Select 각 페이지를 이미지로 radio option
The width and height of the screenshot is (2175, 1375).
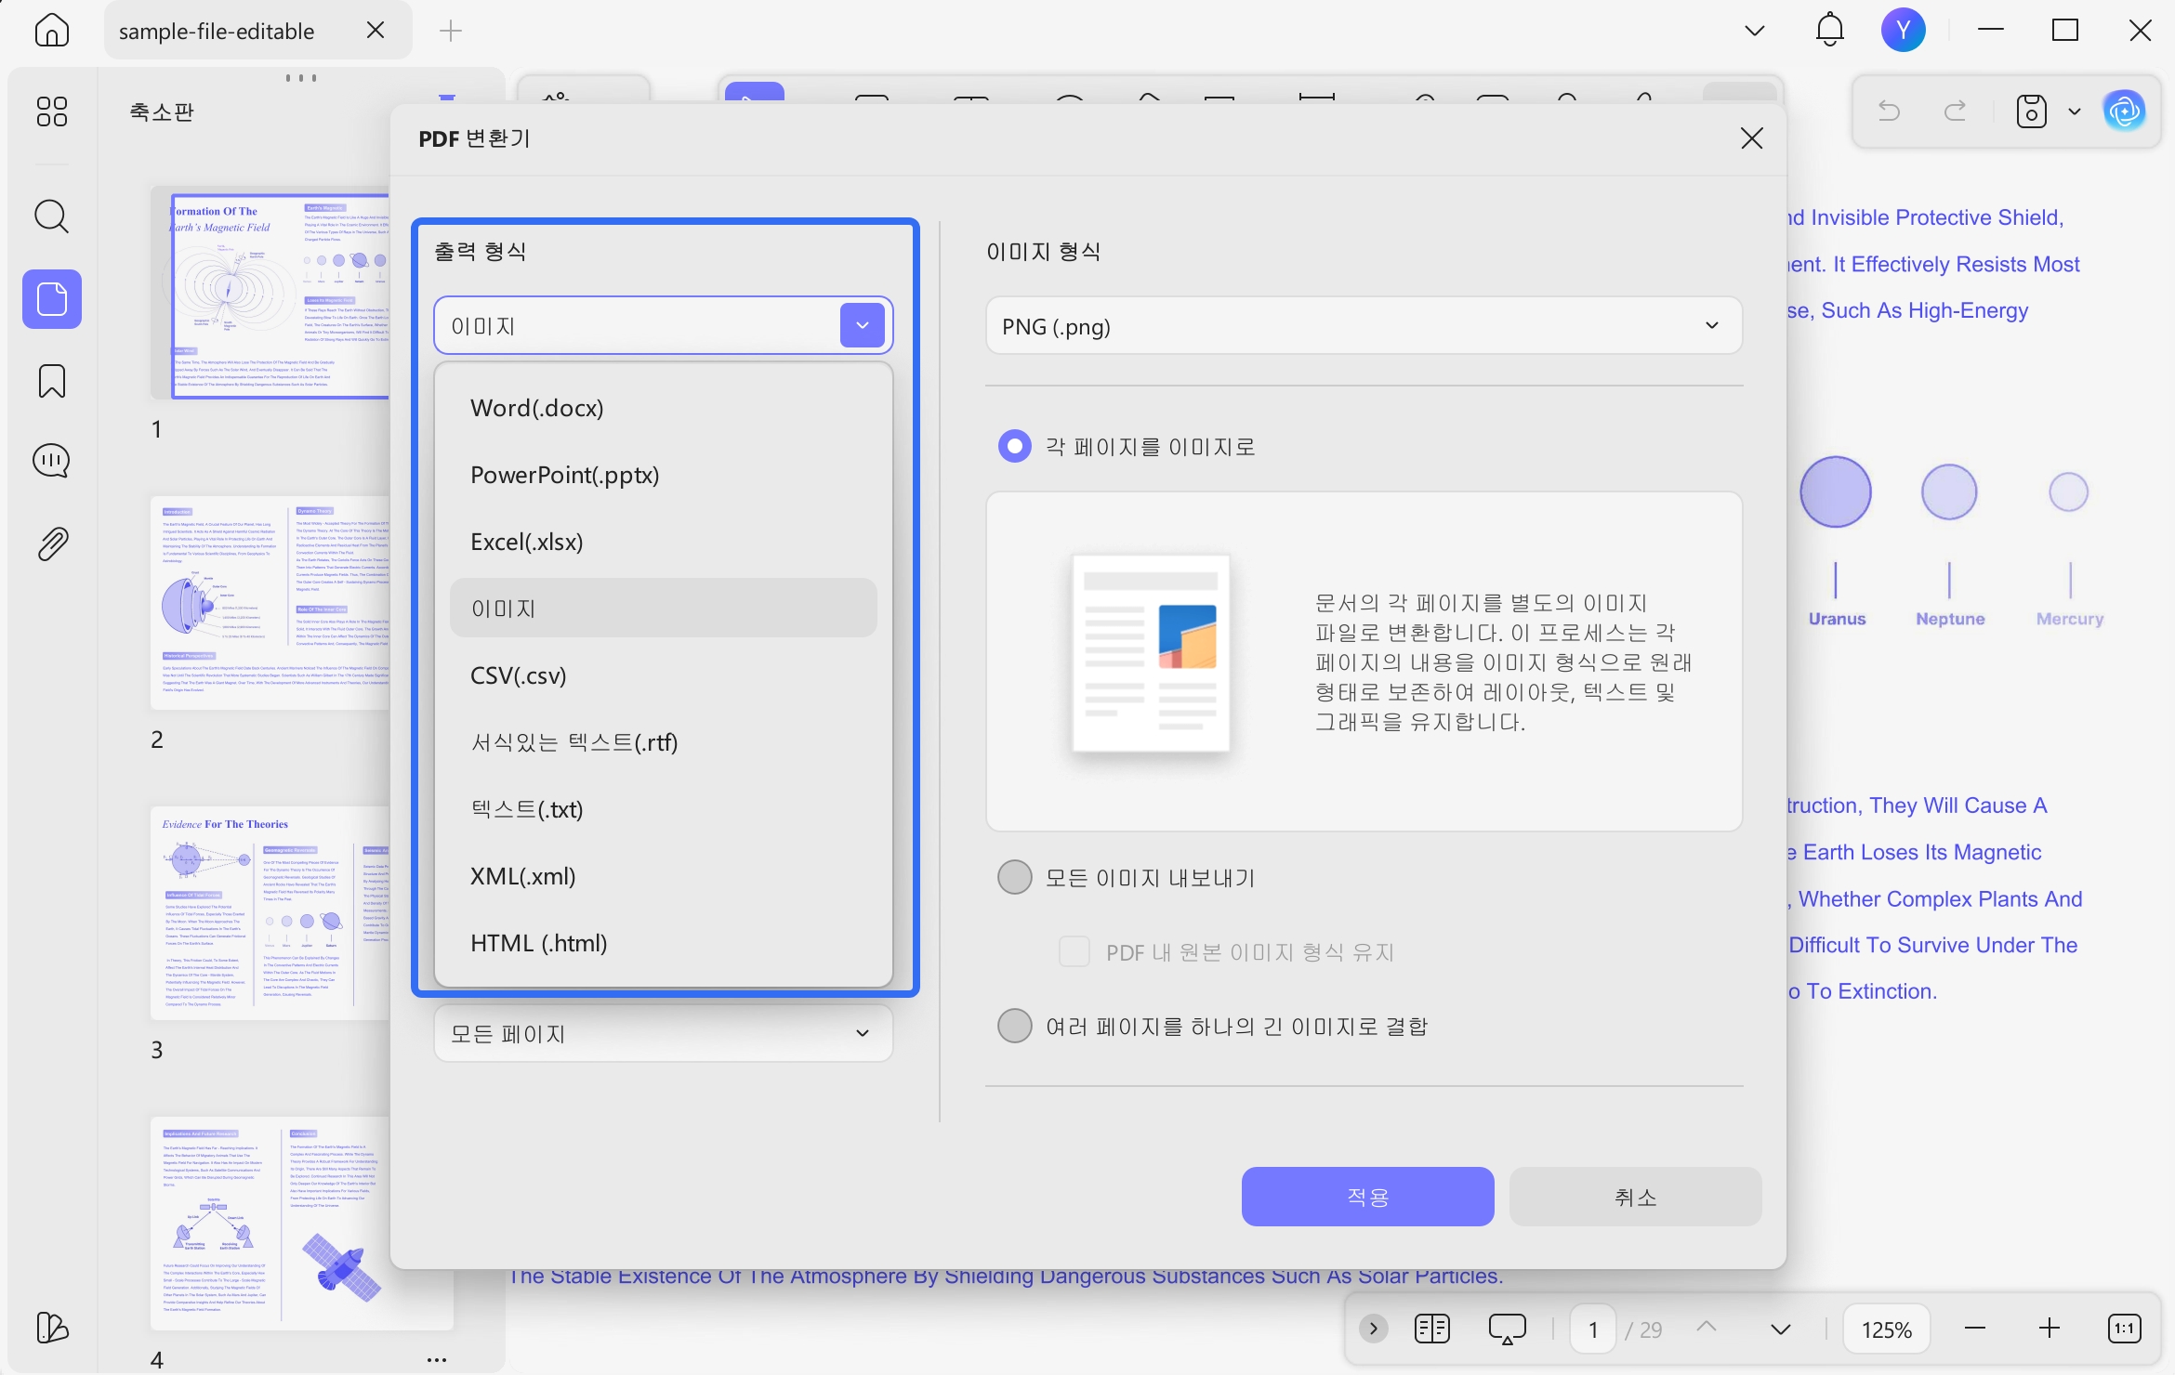click(1014, 447)
